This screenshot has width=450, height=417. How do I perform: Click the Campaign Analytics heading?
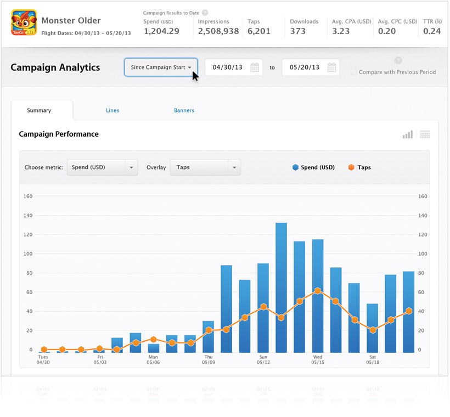[x=55, y=67]
